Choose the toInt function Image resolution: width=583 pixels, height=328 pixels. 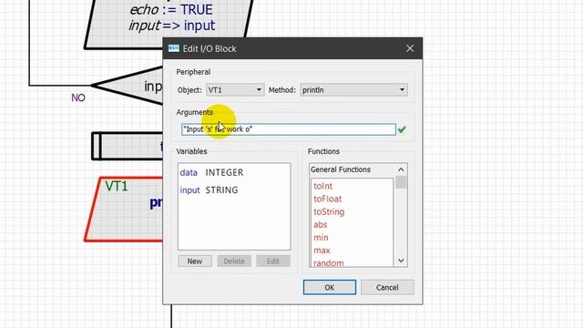[322, 186]
